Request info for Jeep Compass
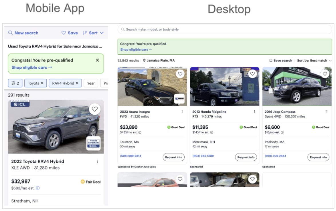Viewport: 336px width, 211px height. click(x=318, y=157)
